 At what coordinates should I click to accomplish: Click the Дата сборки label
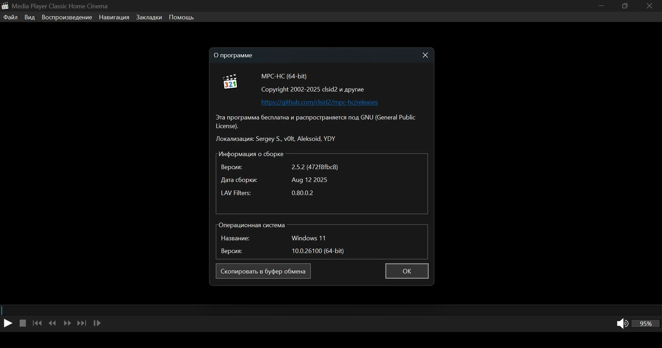(x=239, y=180)
